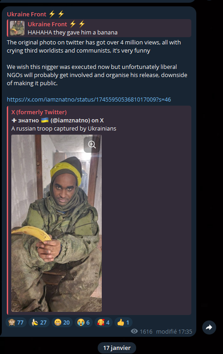
Task: Click the small reply thumbnail image
Action: [x=17, y=28]
